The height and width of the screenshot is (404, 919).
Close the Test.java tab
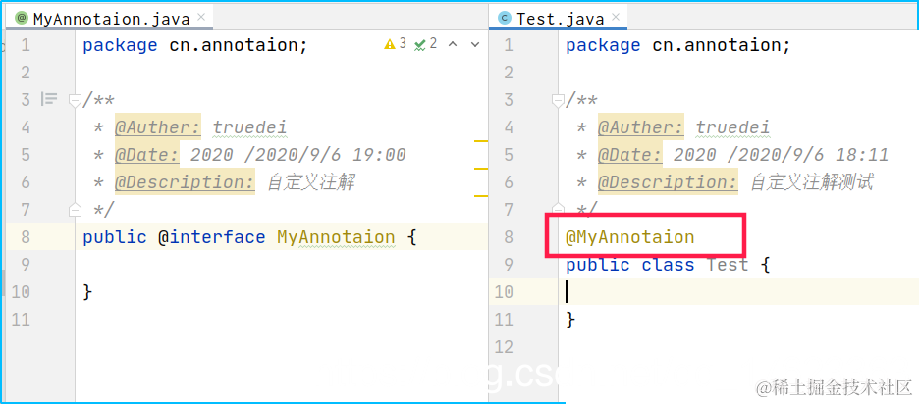click(616, 17)
